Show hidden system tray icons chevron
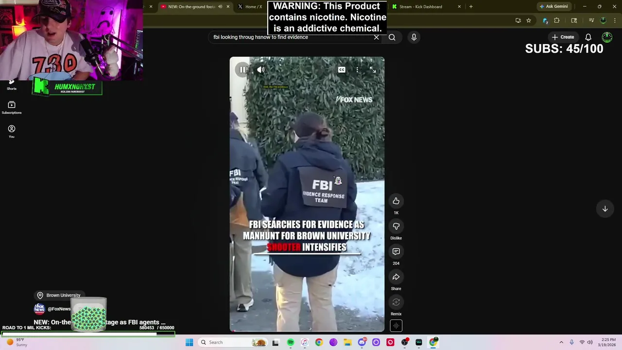Image resolution: width=622 pixels, height=350 pixels. click(x=561, y=342)
